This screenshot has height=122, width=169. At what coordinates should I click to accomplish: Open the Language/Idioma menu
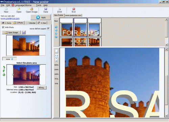[x=23, y=5]
